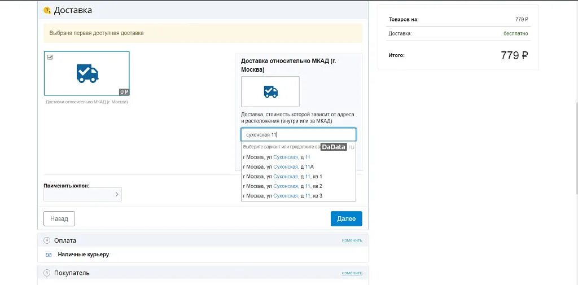Click the DaData logo in suggestions
The image size is (578, 285).
[334, 147]
